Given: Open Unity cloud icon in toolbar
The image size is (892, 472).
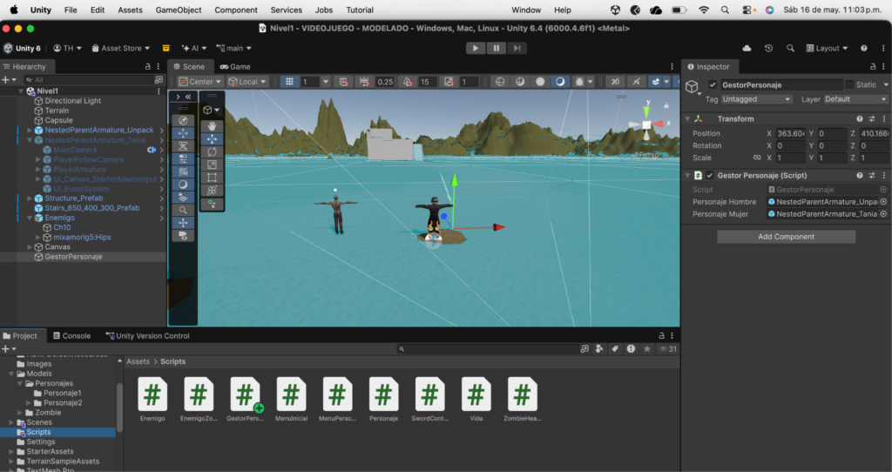Looking at the screenshot, I should [x=747, y=49].
